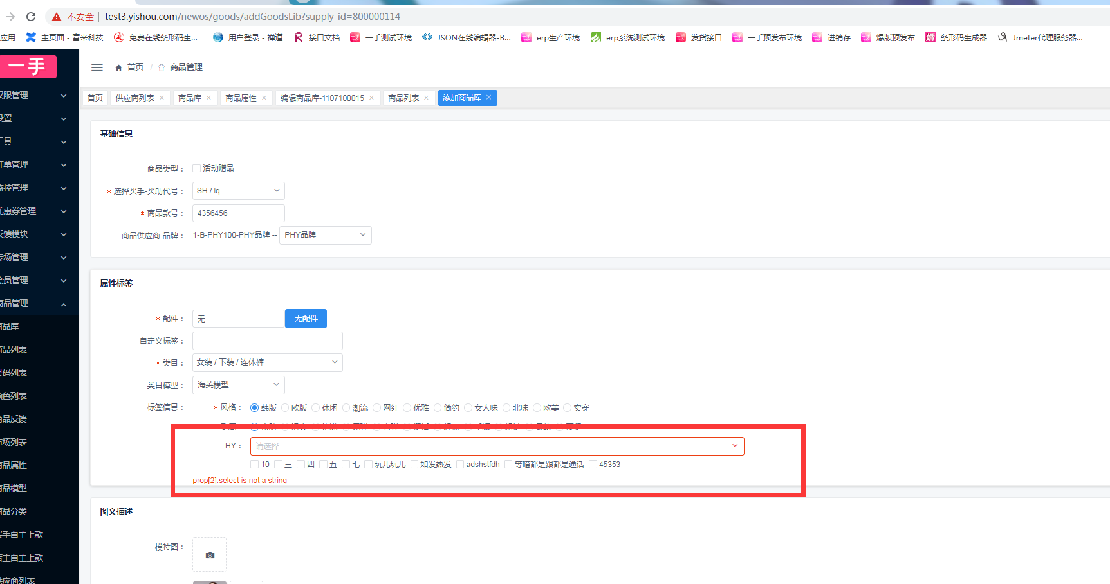Check the 活动赠品 checkbox
Viewport: 1110px width, 584px height.
(196, 168)
